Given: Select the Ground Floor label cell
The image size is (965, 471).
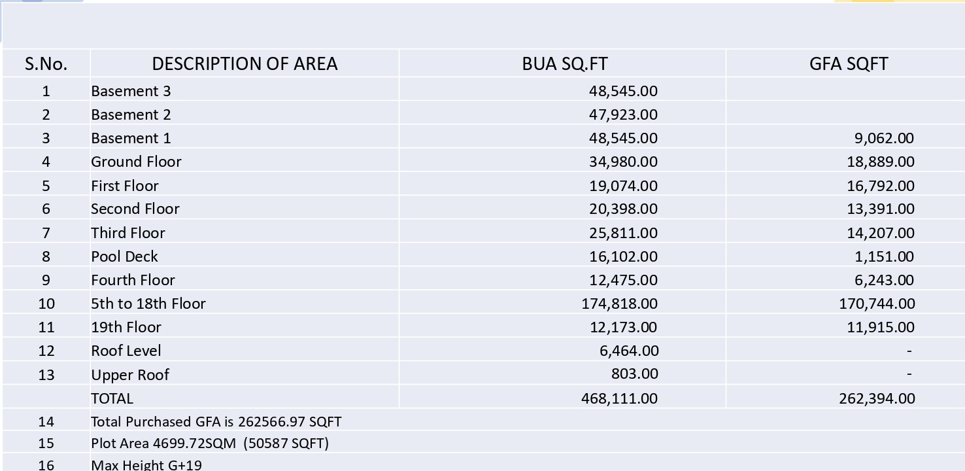Looking at the screenshot, I should 136,162.
